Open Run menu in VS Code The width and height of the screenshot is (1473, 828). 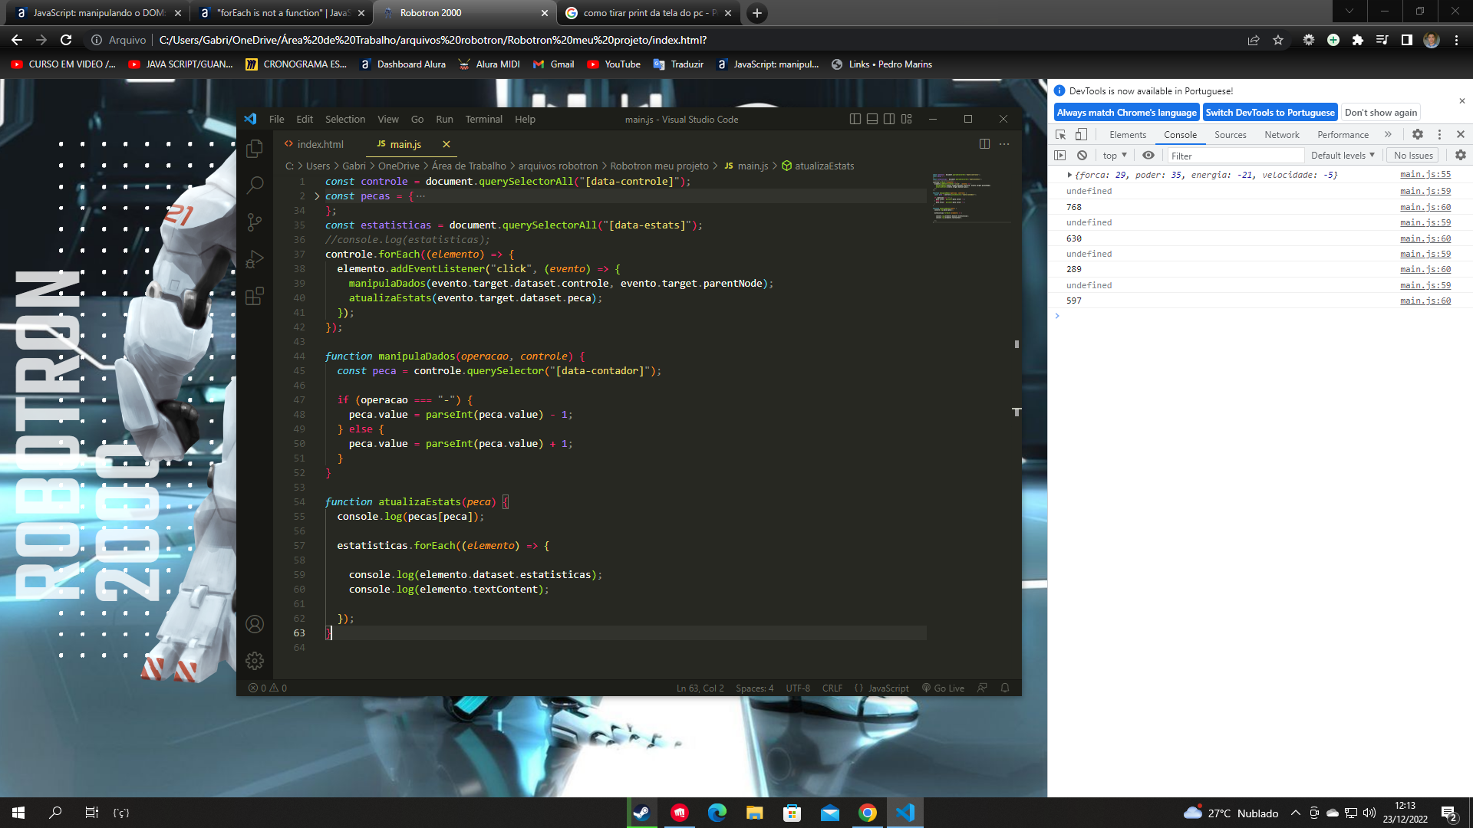coord(444,119)
